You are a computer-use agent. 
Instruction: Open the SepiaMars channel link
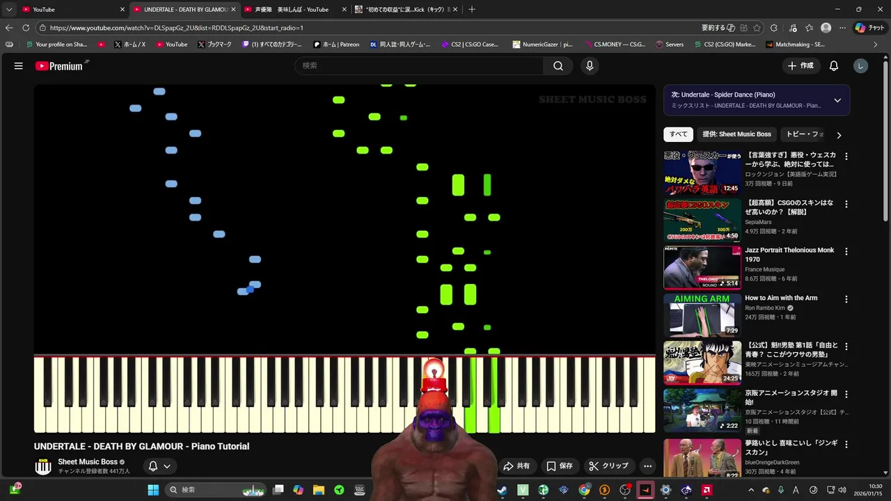coord(758,222)
